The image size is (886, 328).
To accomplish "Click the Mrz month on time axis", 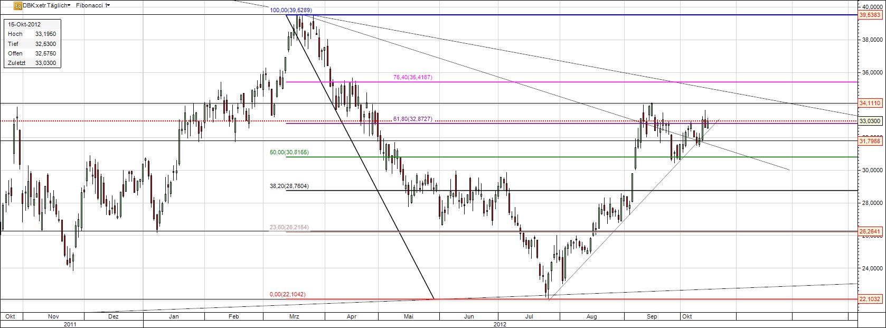I will click(x=295, y=316).
